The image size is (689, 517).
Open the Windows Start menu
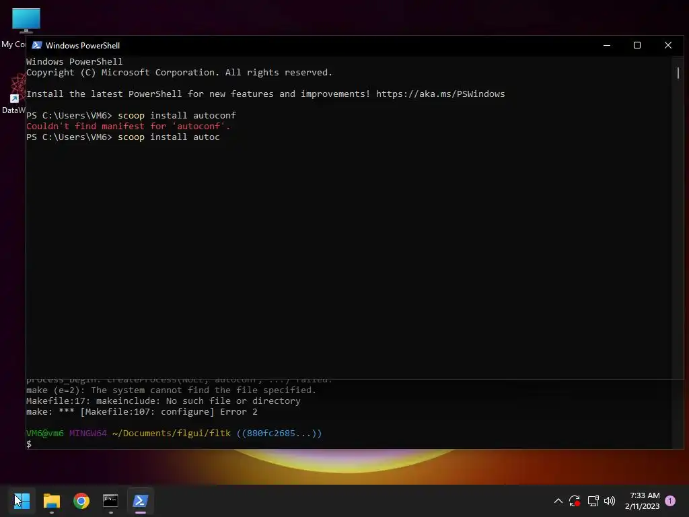[x=22, y=501]
